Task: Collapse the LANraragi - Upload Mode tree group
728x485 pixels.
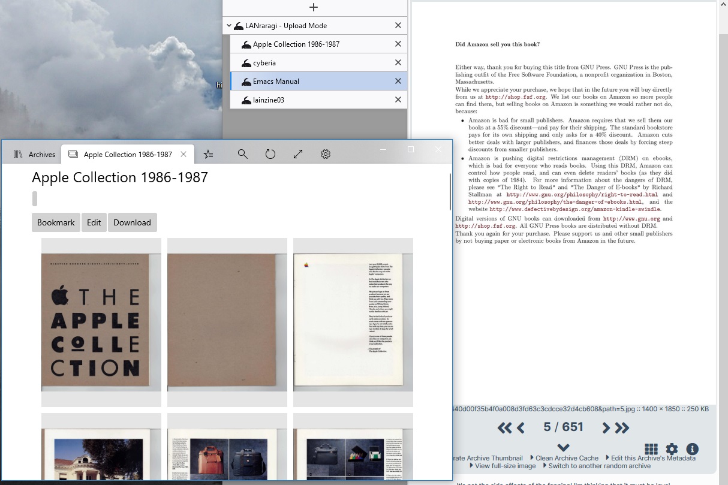Action: 229,26
